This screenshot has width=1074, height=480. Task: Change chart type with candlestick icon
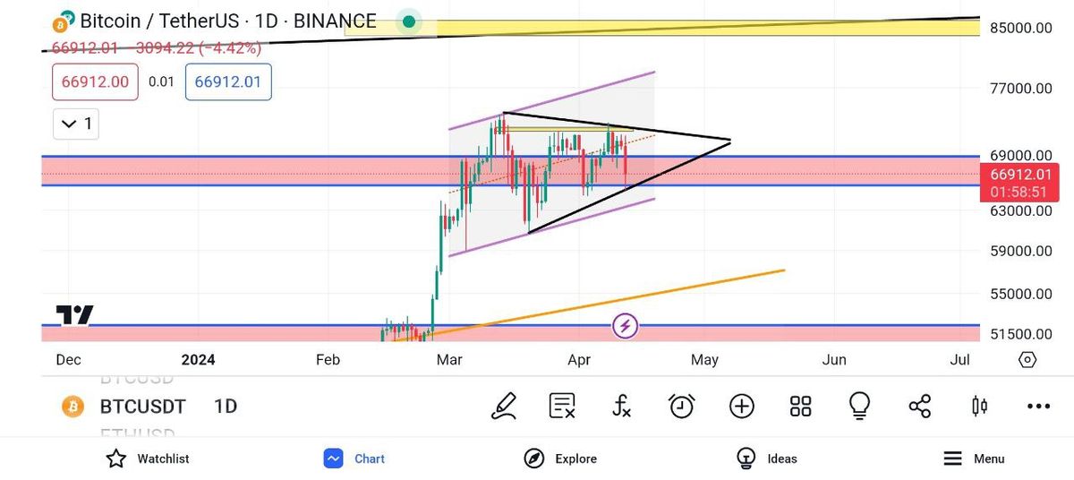(979, 406)
